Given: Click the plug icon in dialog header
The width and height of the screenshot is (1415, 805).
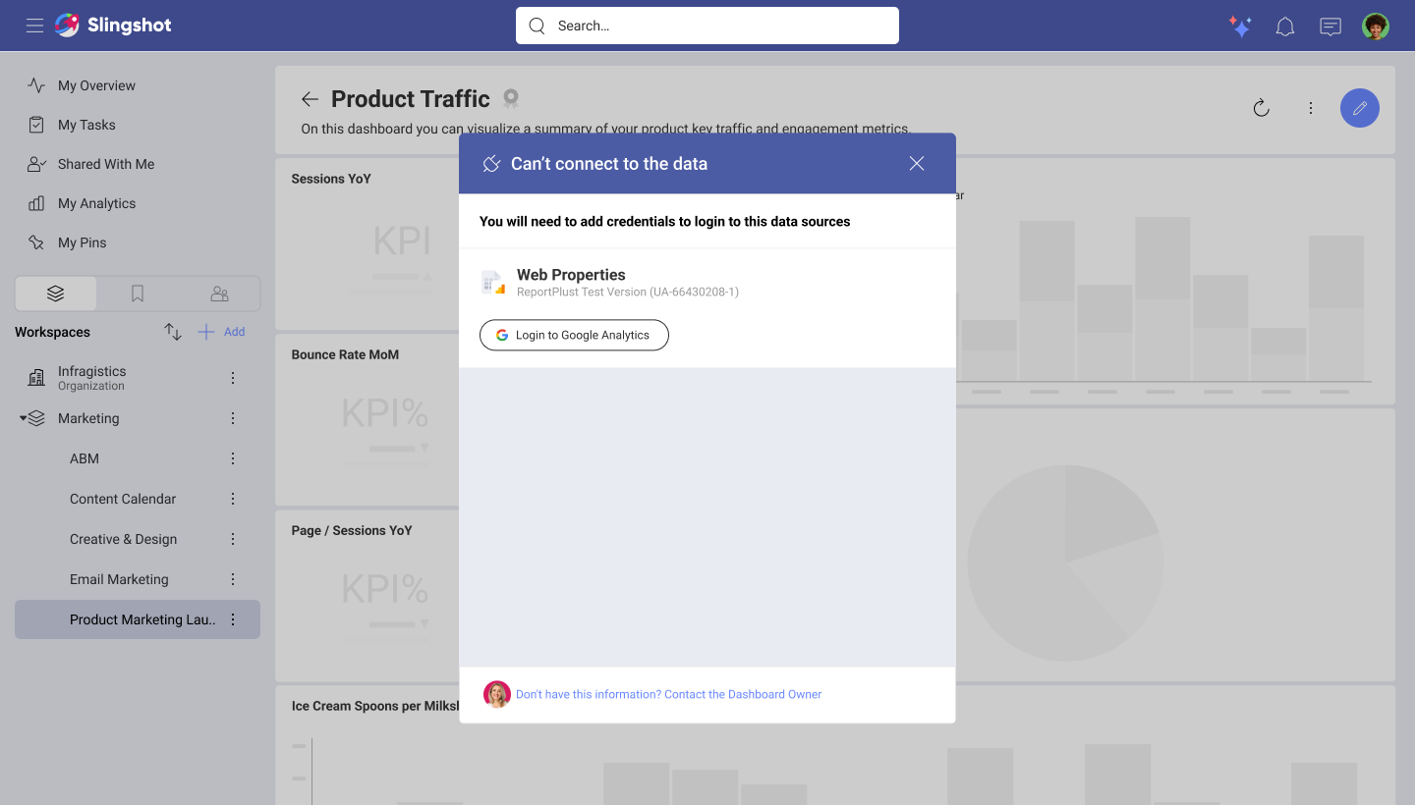Looking at the screenshot, I should coord(491,164).
